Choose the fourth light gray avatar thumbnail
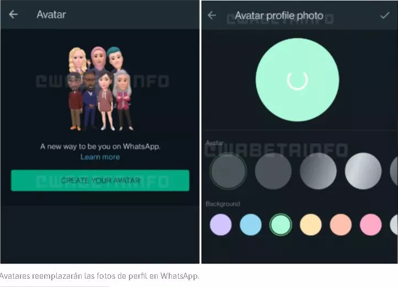 [363, 171]
